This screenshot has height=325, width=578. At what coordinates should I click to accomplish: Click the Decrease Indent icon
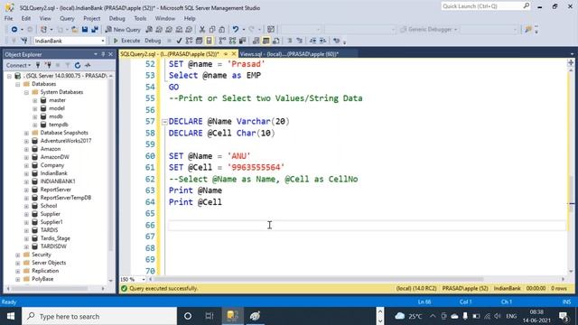pos(312,41)
